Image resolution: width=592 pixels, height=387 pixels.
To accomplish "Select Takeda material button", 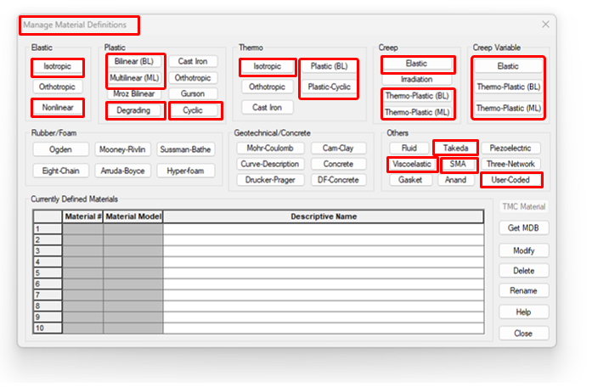I will click(456, 149).
